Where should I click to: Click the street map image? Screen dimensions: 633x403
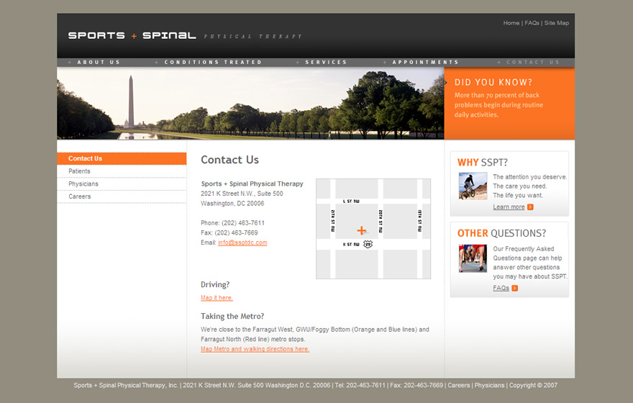pos(373,229)
